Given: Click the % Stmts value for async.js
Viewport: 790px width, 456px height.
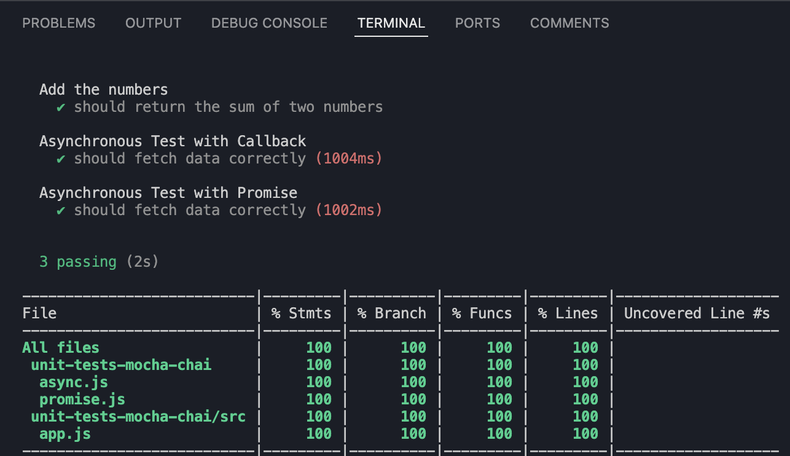Looking at the screenshot, I should click(x=319, y=382).
